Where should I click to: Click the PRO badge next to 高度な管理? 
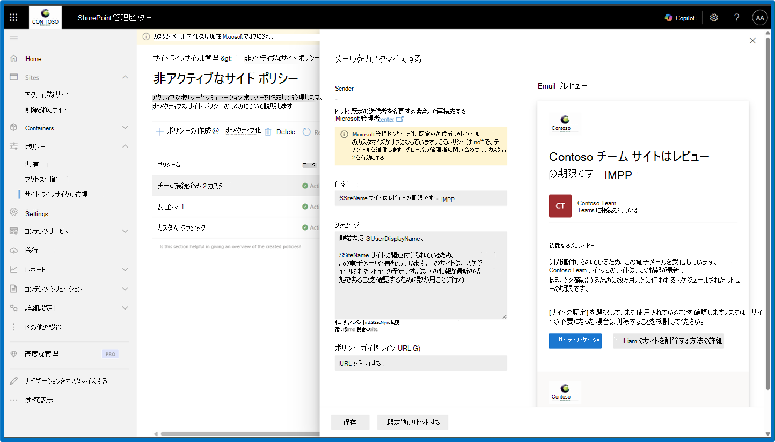(110, 354)
